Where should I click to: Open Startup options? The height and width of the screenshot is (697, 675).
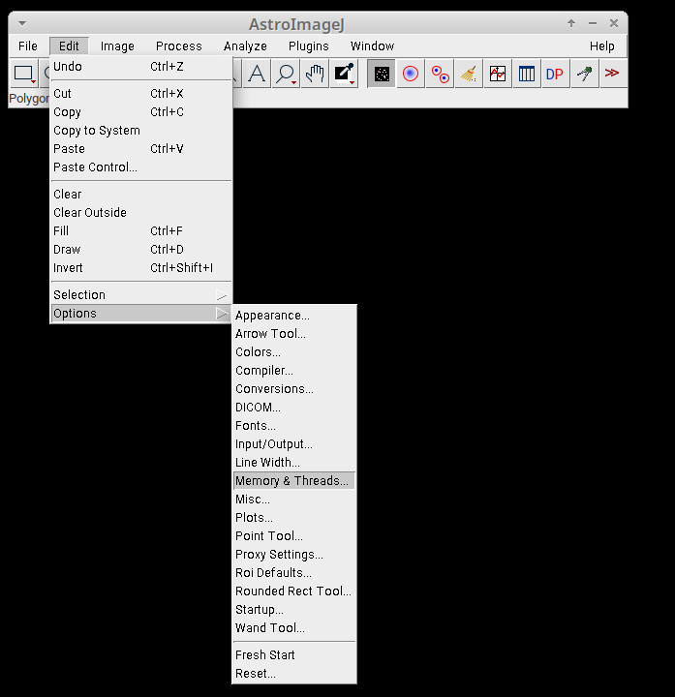[x=294, y=610]
